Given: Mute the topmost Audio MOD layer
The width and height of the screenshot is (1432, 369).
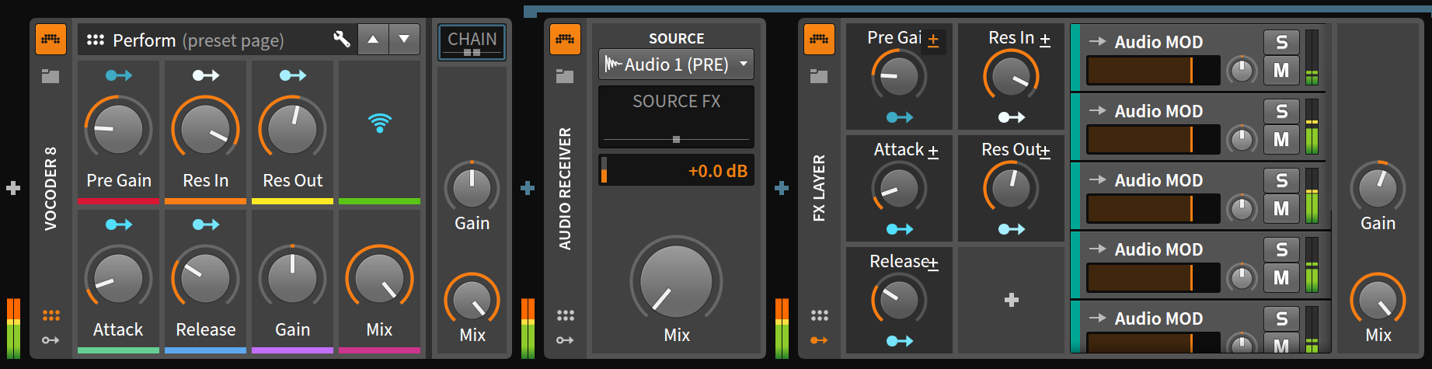Looking at the screenshot, I should point(1281,71).
